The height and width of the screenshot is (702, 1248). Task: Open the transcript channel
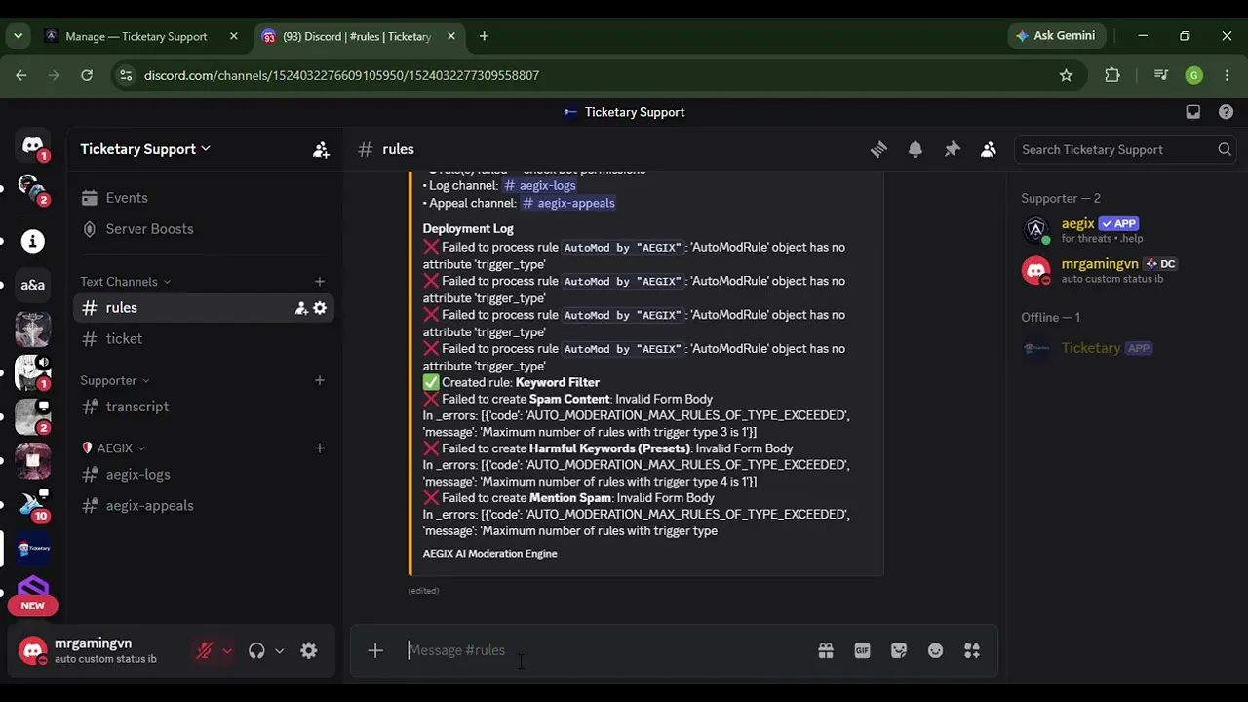204,407
